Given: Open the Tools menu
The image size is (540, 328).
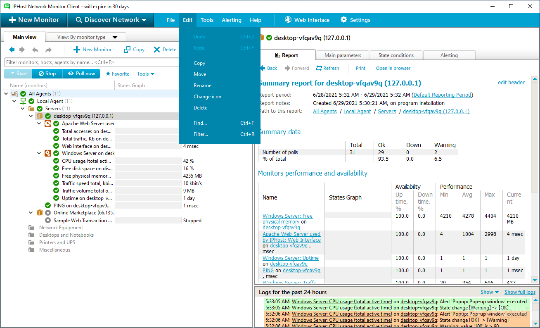Looking at the screenshot, I should 207,20.
